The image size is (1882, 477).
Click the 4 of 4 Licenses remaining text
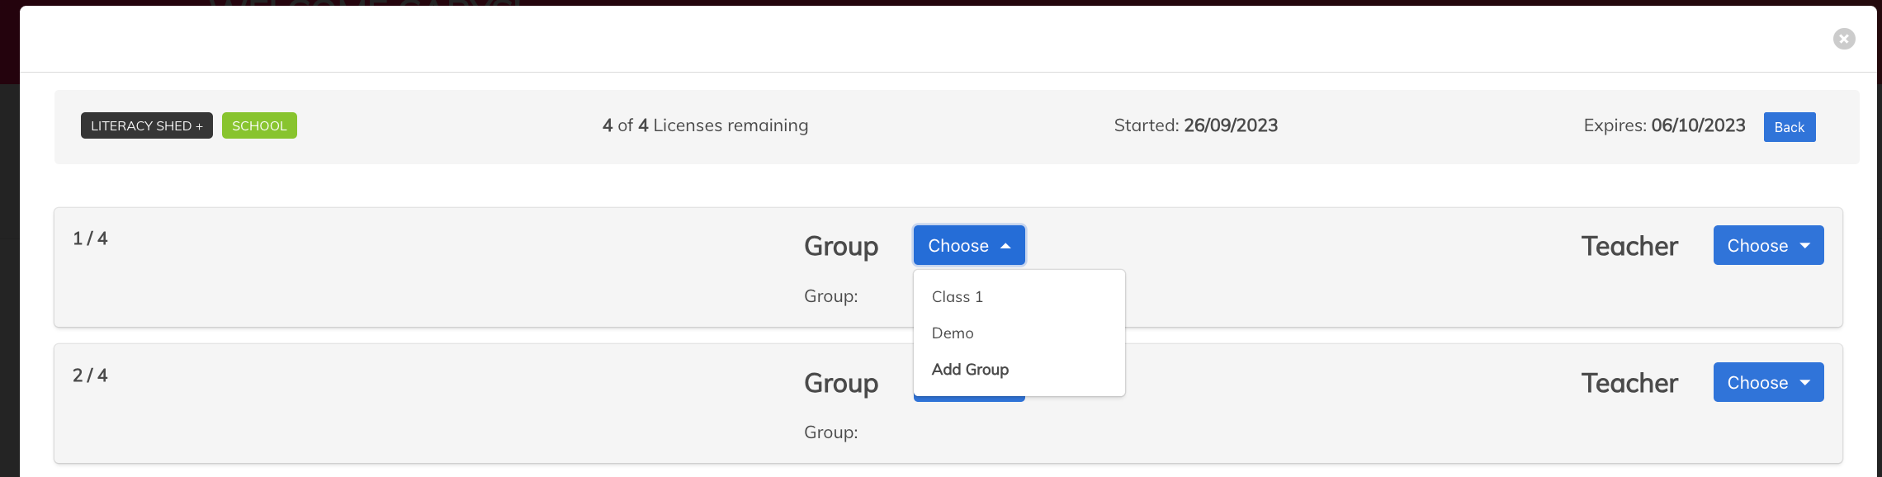[705, 125]
